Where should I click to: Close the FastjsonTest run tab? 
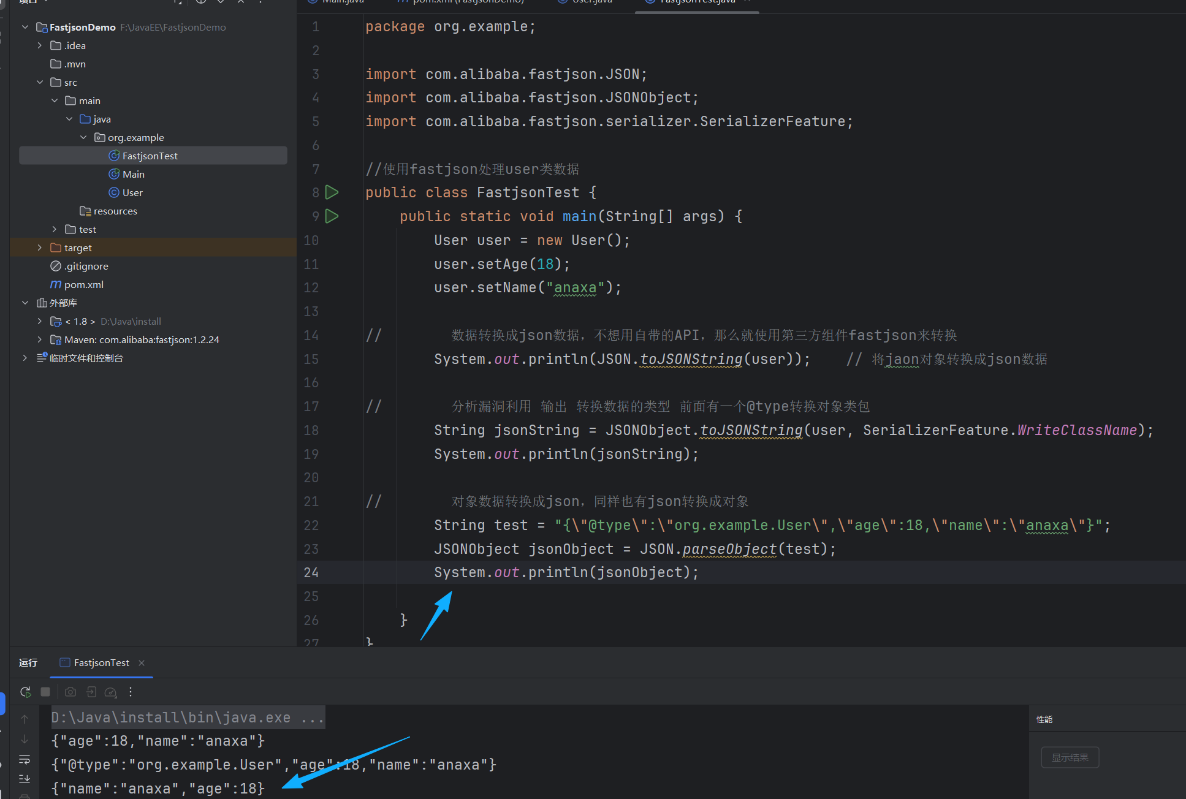point(142,663)
